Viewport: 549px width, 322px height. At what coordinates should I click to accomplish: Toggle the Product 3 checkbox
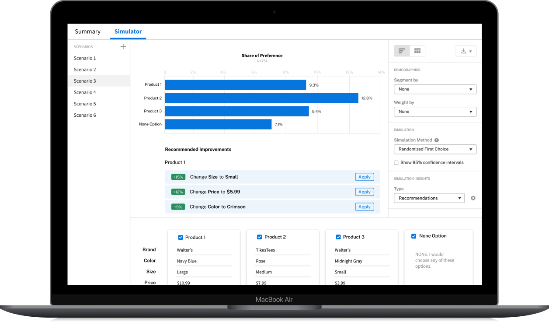pos(338,237)
